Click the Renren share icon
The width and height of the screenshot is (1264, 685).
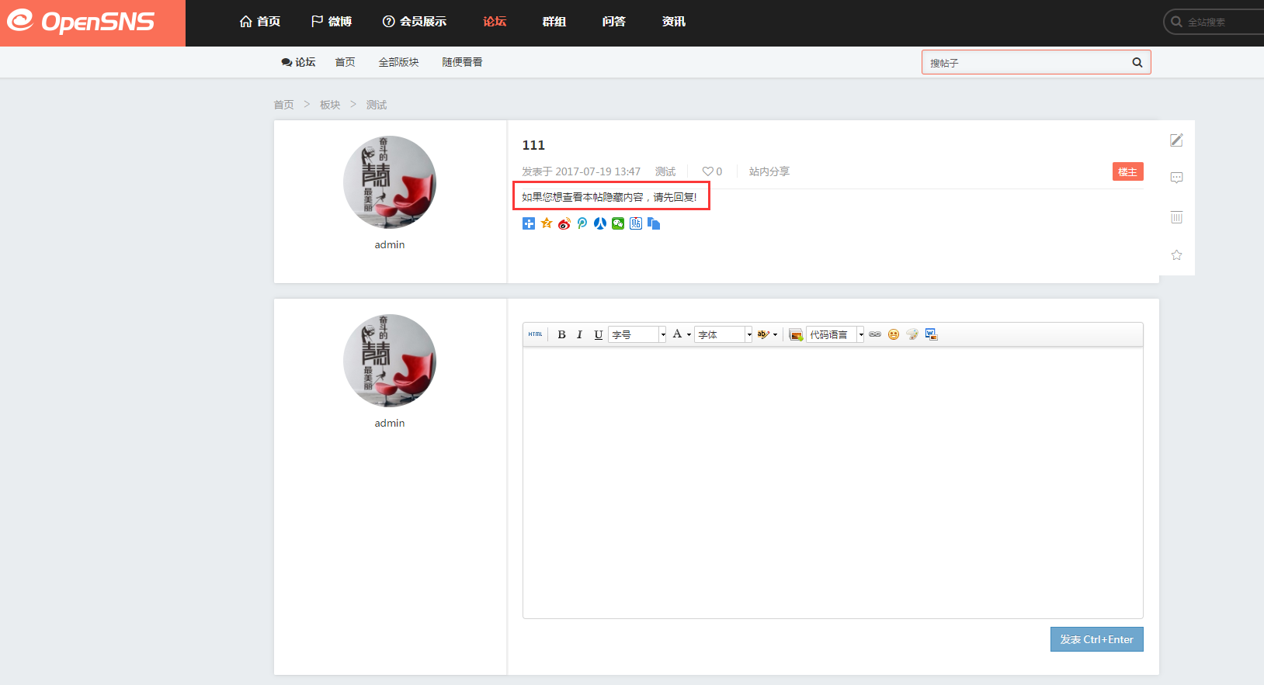click(600, 223)
